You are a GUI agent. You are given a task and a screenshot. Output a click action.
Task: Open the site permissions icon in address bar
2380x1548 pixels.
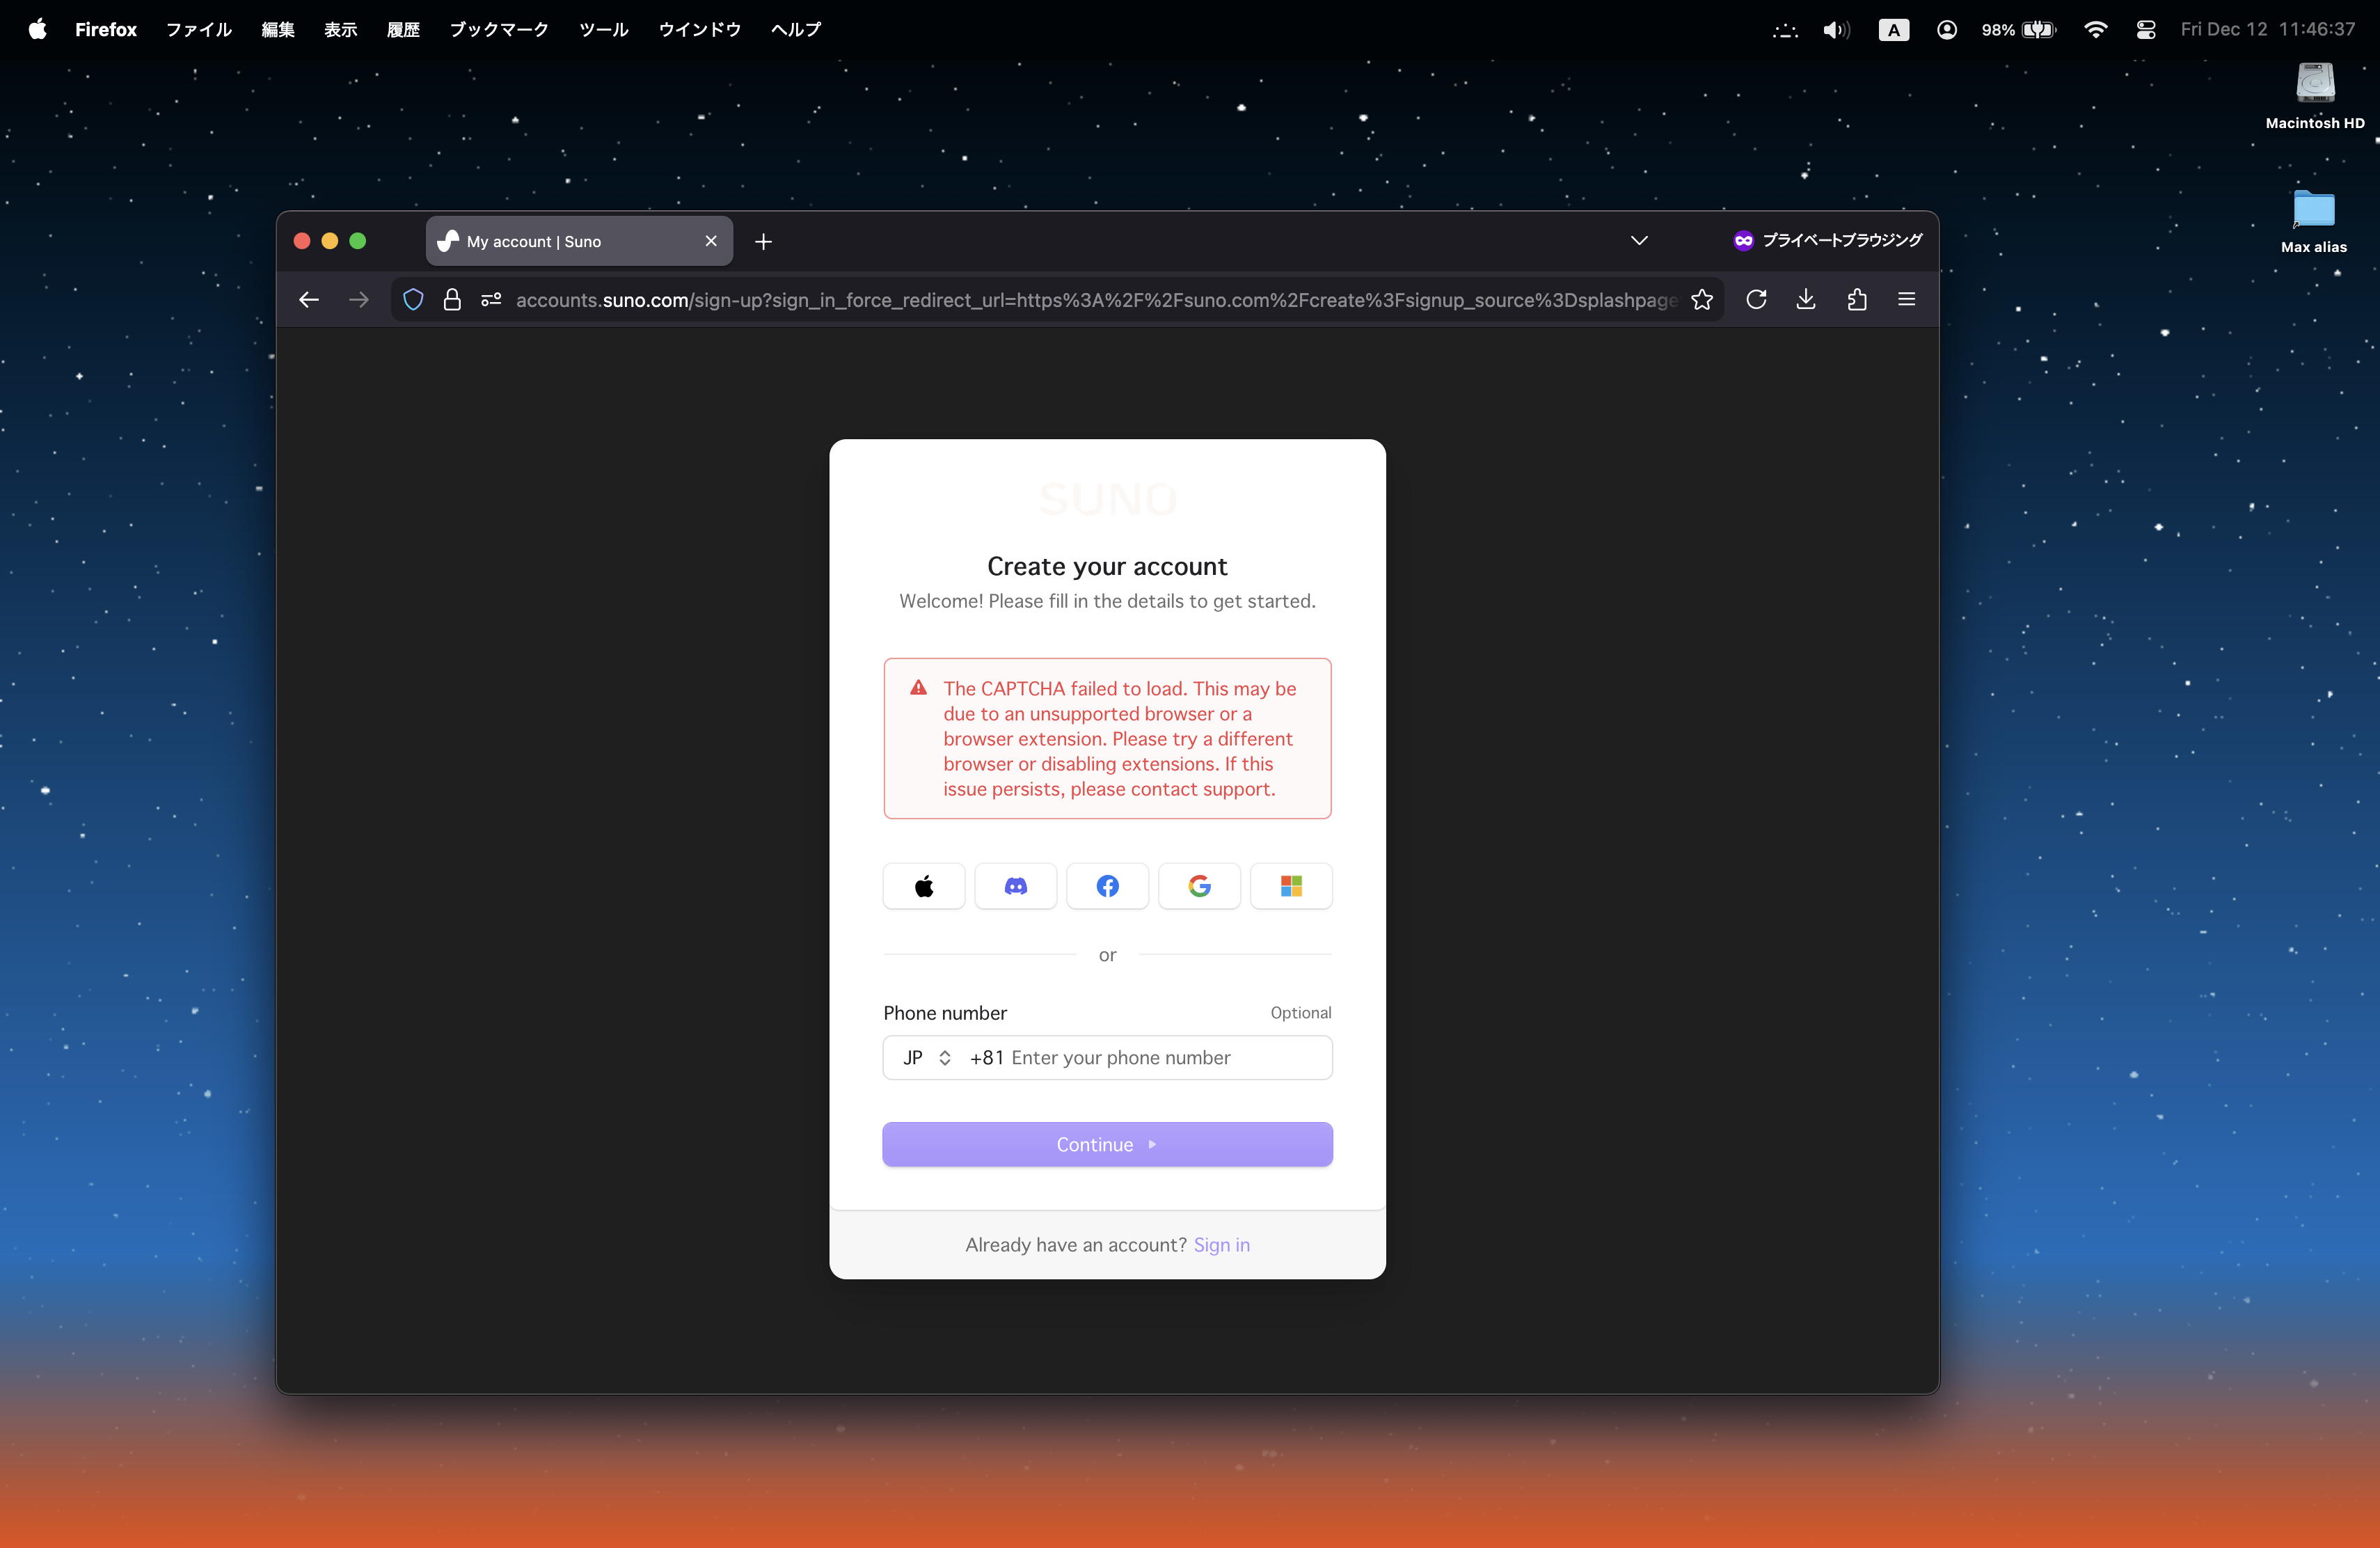pyautogui.click(x=491, y=300)
